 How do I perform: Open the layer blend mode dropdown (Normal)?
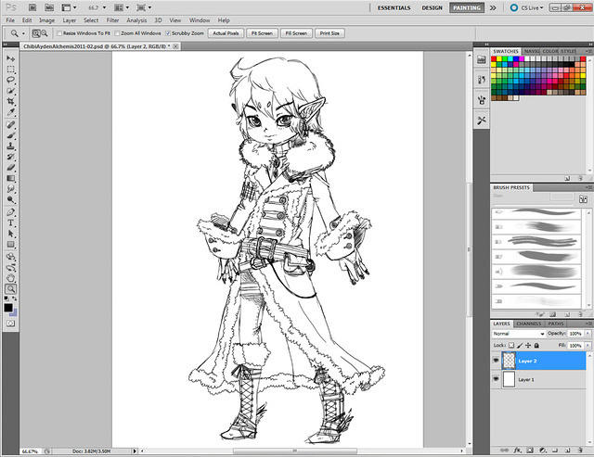[518, 334]
